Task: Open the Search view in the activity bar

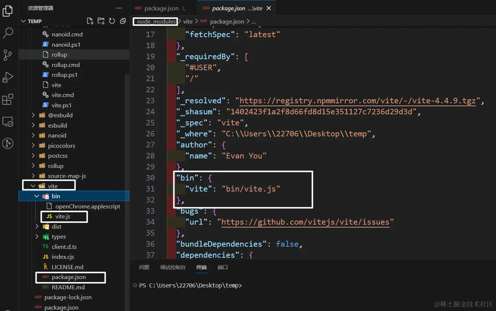Action: tap(8, 33)
